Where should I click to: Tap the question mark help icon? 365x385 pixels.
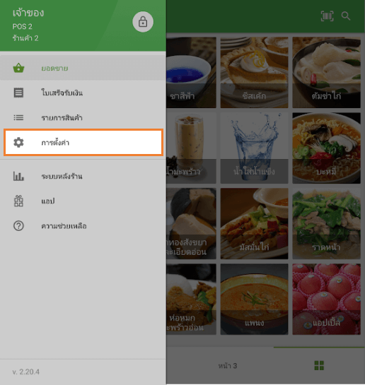click(18, 225)
